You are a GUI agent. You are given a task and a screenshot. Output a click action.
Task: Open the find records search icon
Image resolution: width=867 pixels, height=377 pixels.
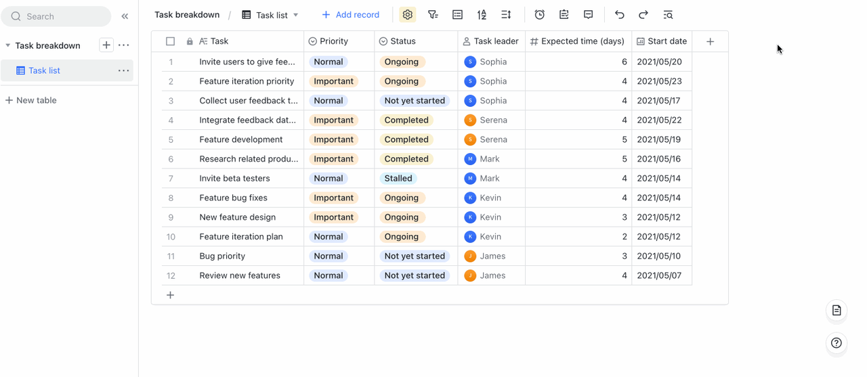tap(668, 15)
